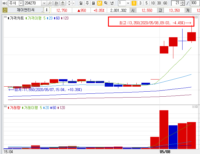Click the candle count field showing 21

[x=176, y=3]
